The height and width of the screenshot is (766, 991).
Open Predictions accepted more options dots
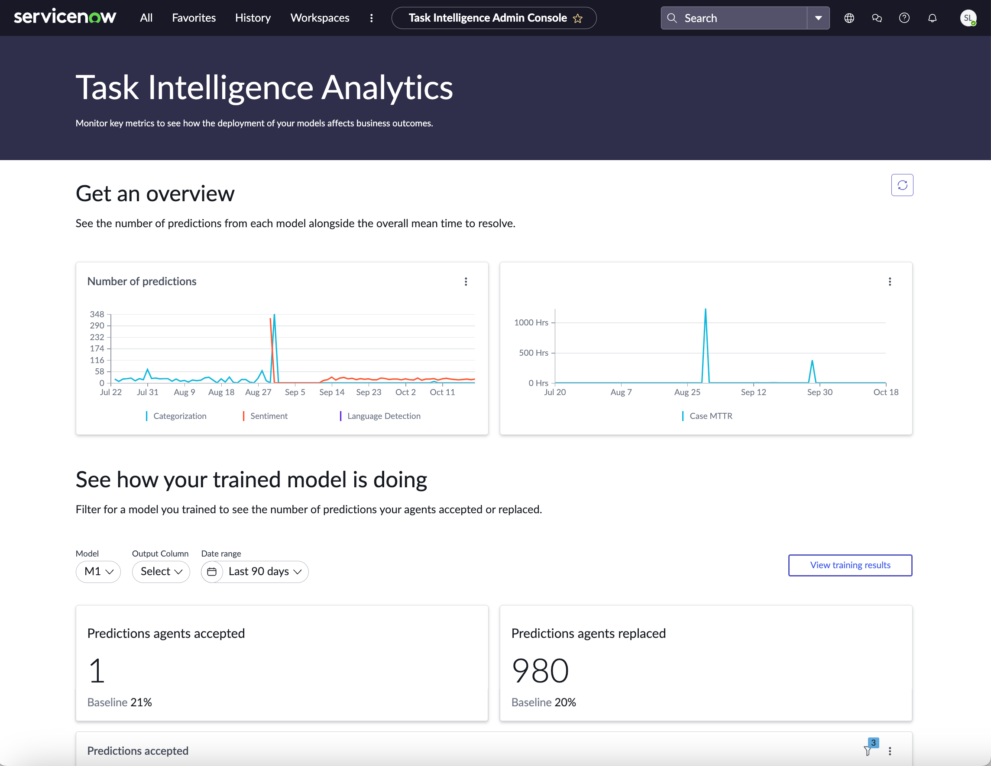click(x=890, y=751)
